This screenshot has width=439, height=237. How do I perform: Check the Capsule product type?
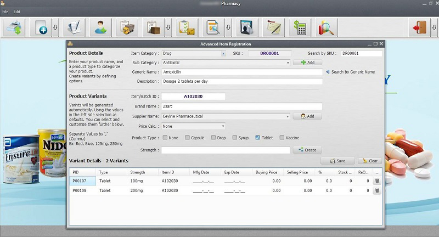[187, 138]
